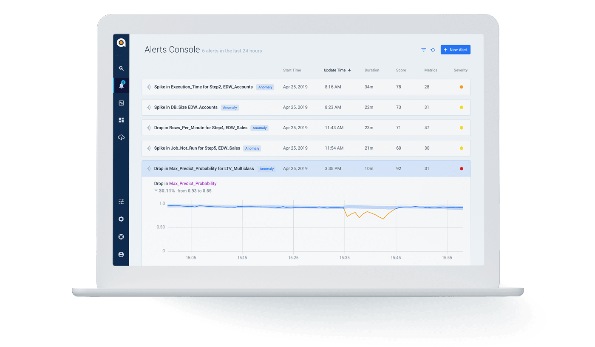Screen dimensions: 595x347
Task: Open the metric search (telescope) sidebar icon
Action: pos(121,68)
